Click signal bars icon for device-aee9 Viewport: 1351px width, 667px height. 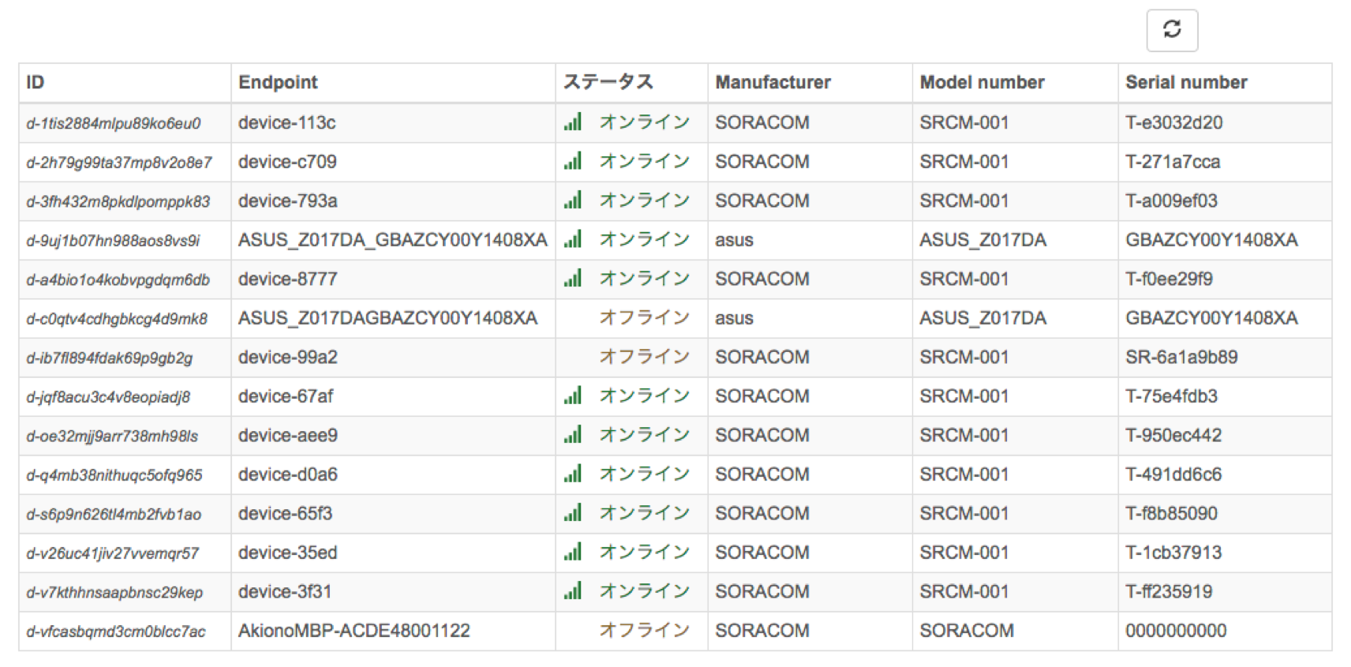coord(573,434)
